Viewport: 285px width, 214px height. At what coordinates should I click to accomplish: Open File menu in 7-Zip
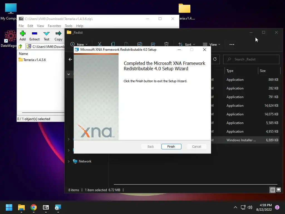21,26
